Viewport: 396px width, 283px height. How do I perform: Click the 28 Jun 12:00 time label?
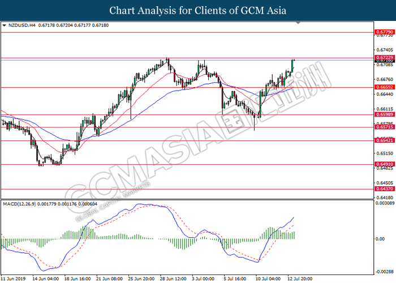click(171, 279)
